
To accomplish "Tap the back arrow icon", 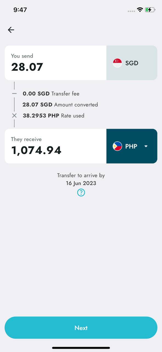I will pos(11,30).
